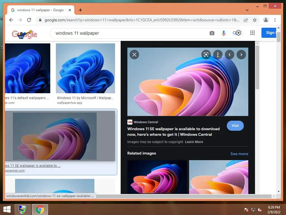Viewport: 286px width, 215px height.
Task: Click the wallpaperhub.app source text
Action: 70,103
